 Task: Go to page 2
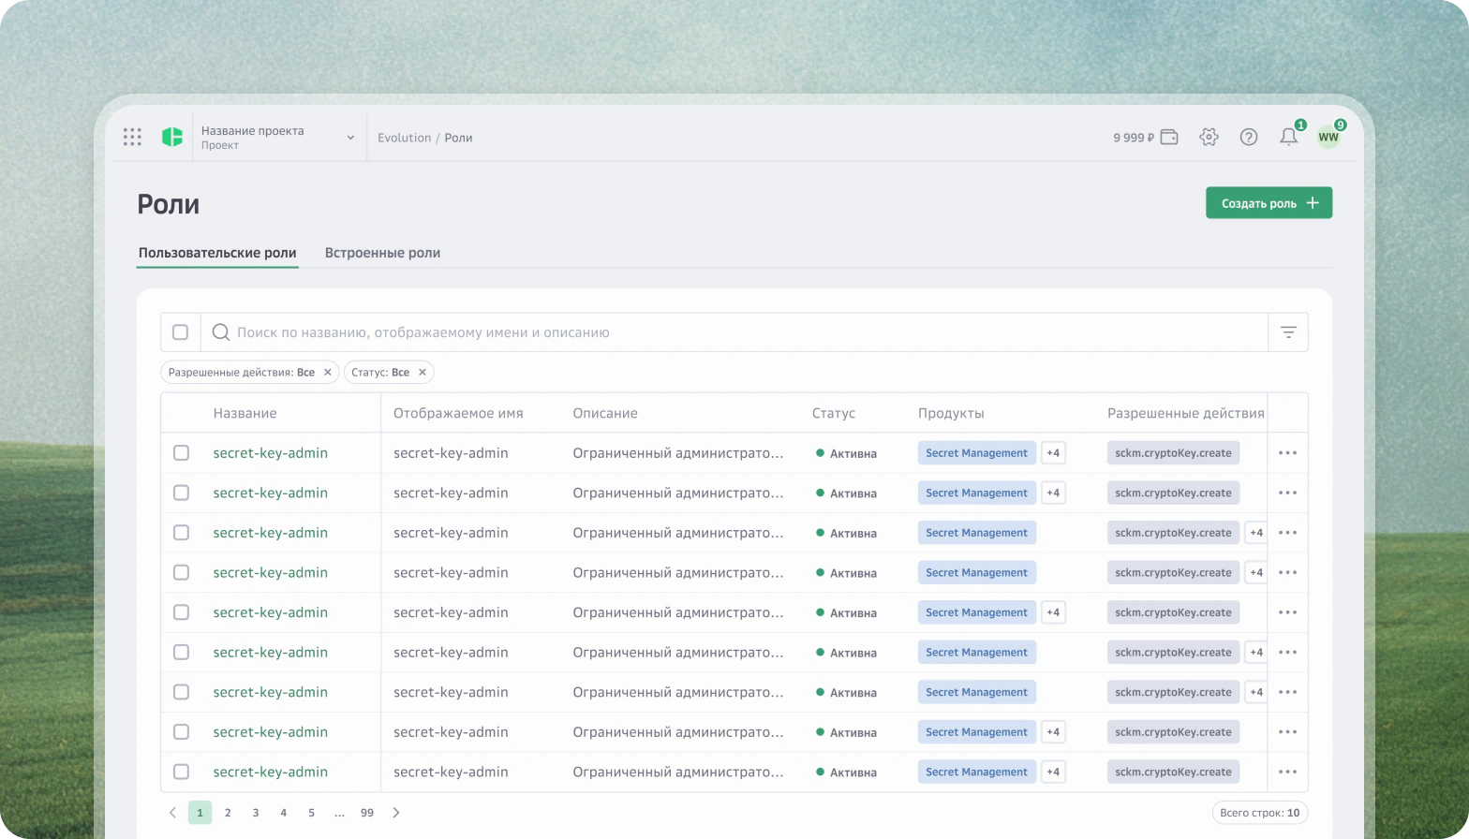coord(228,813)
